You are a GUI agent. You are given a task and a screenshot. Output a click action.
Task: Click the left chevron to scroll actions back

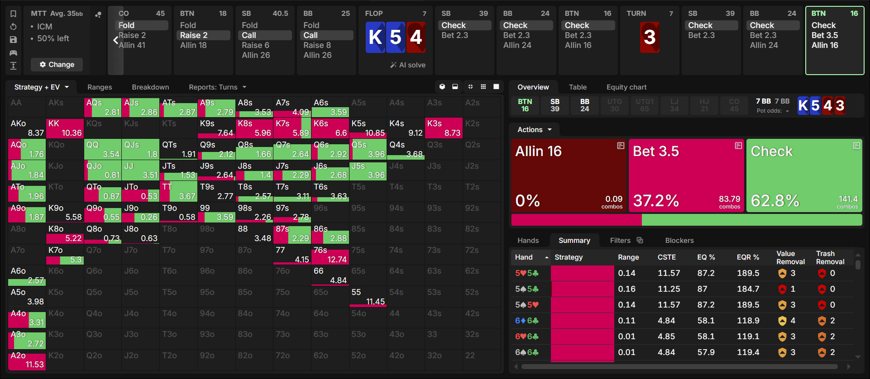(x=115, y=40)
